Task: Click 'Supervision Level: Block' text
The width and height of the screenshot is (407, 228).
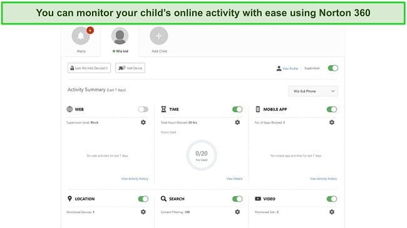Action: click(83, 123)
